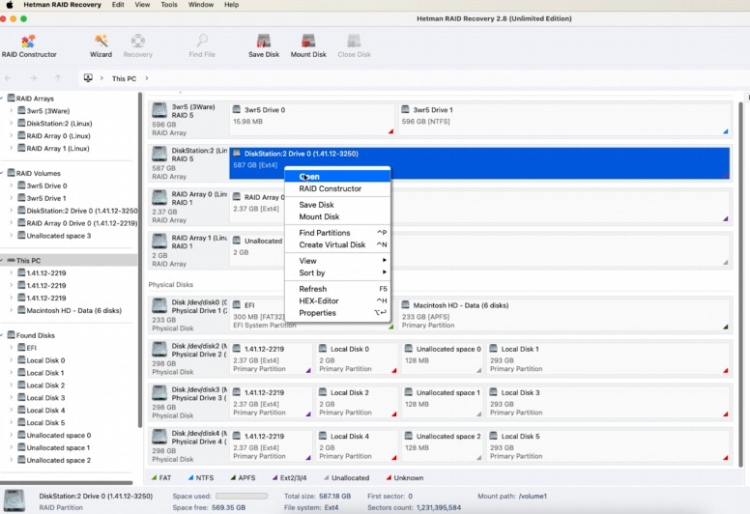This screenshot has width=750, height=514.
Task: Select the Local Disk 5 293 GB partition
Action: coord(608,445)
